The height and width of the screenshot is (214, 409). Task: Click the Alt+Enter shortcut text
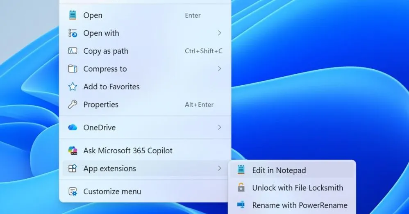(x=199, y=105)
